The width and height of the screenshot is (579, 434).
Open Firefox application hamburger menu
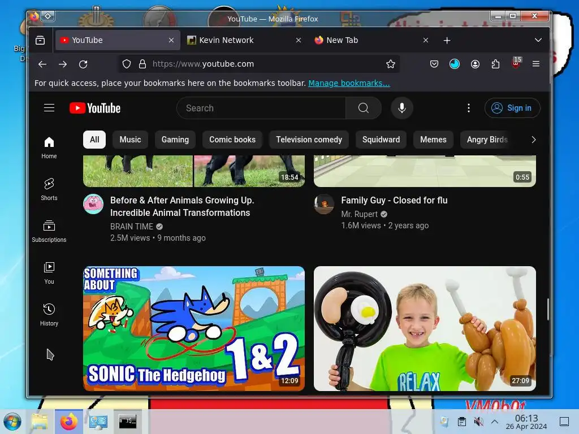click(x=536, y=64)
